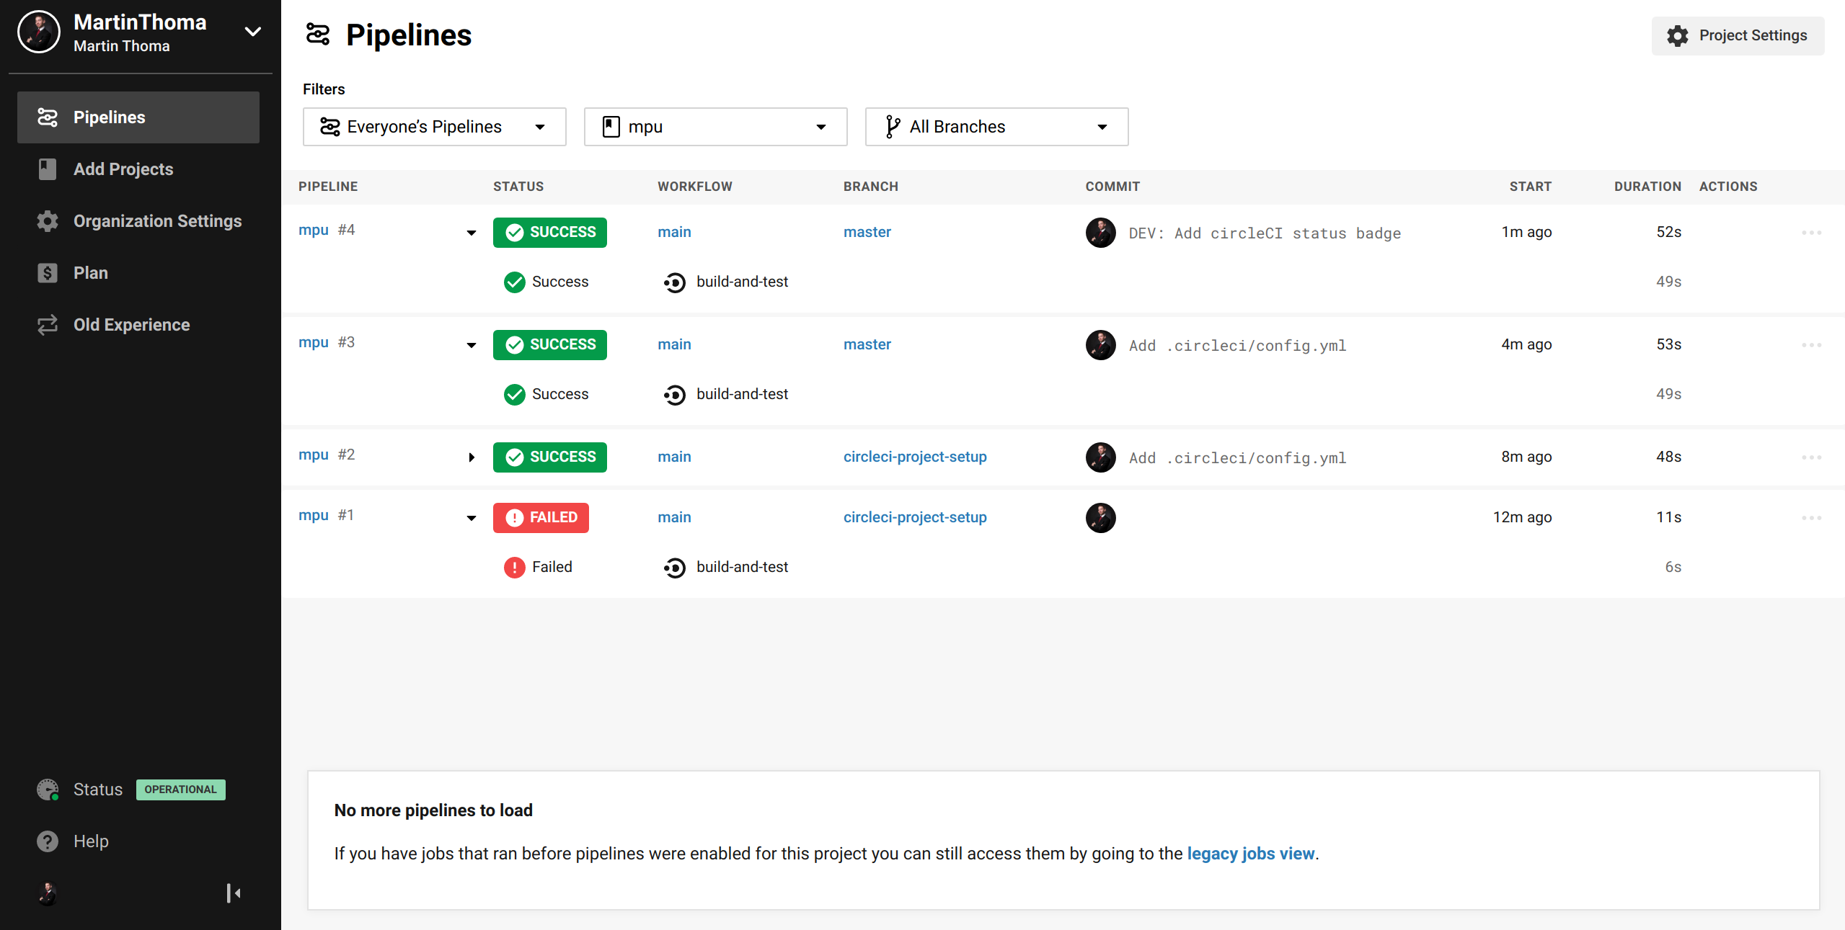The width and height of the screenshot is (1845, 930).
Task: Open the circleci-project-setup branch link for mpu #2
Action: click(915, 457)
